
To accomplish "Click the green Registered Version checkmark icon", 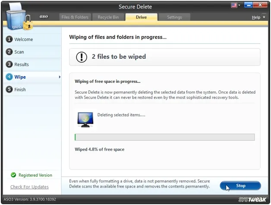I will click(x=13, y=175).
